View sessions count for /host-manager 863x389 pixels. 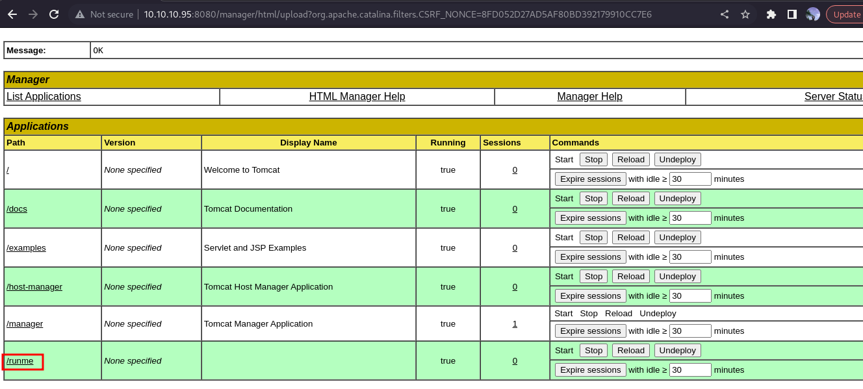[515, 287]
